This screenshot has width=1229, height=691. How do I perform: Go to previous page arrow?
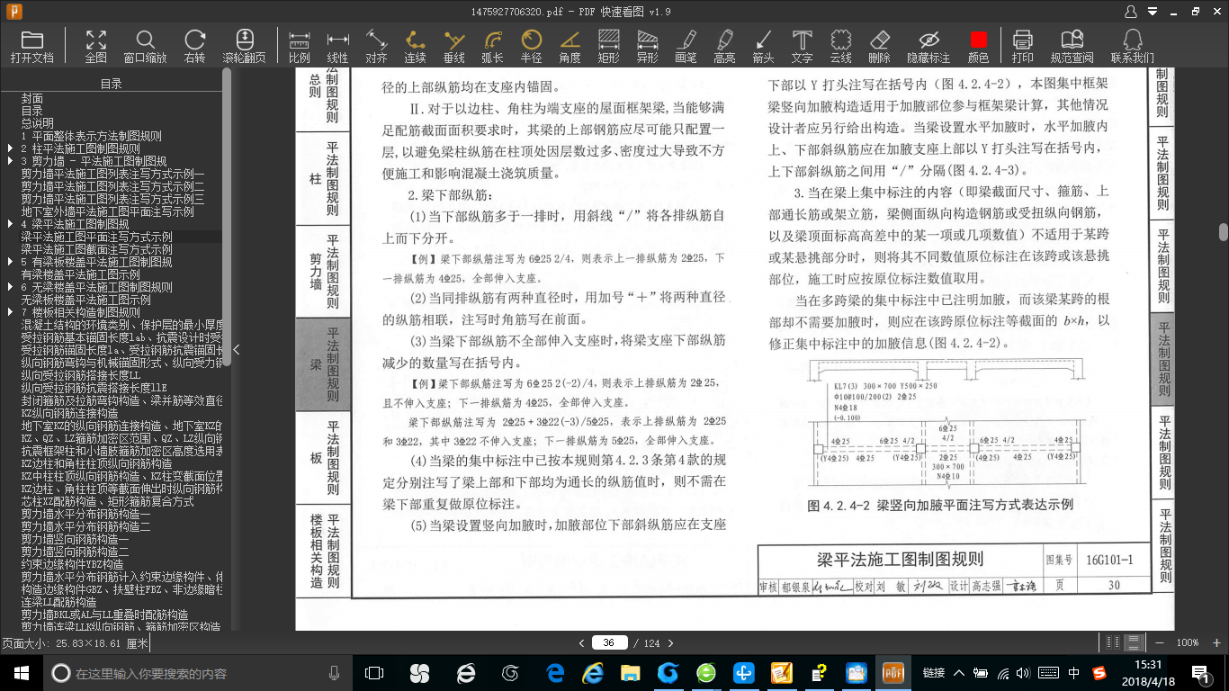(x=582, y=642)
